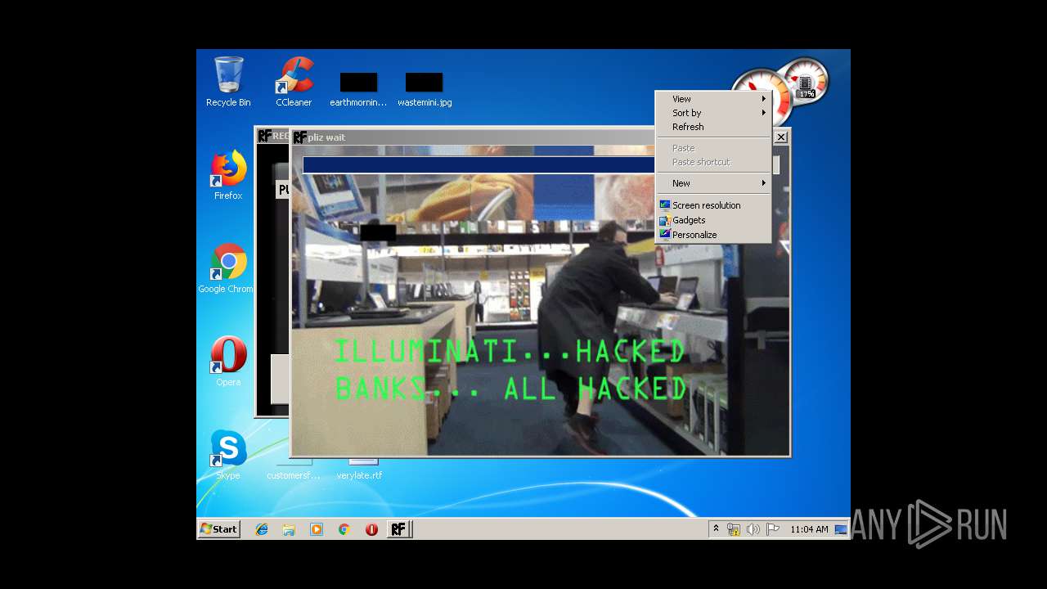Select the verylate.rtf desktop file
Image resolution: width=1047 pixels, height=589 pixels.
pyautogui.click(x=359, y=470)
